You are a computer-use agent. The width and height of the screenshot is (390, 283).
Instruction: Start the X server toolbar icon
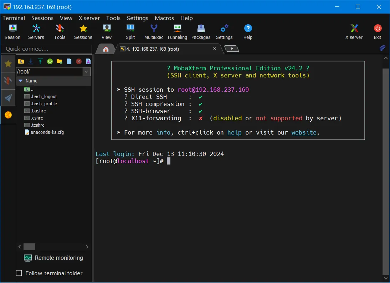pos(354,32)
